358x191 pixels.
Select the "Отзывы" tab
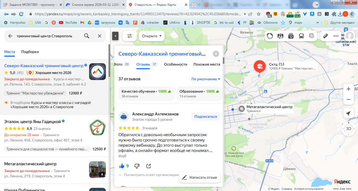pos(147,64)
